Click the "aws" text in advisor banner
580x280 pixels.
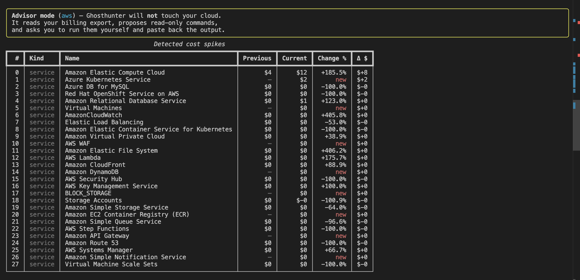(x=67, y=16)
